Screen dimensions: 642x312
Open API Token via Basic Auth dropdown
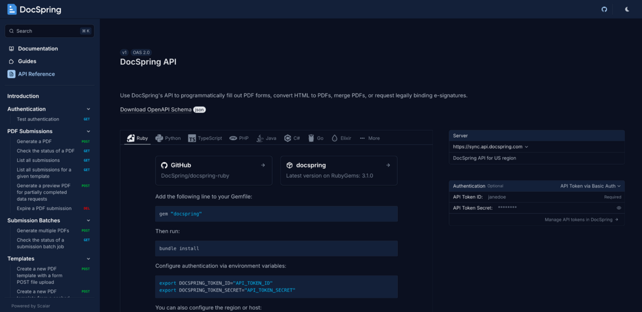(x=590, y=186)
